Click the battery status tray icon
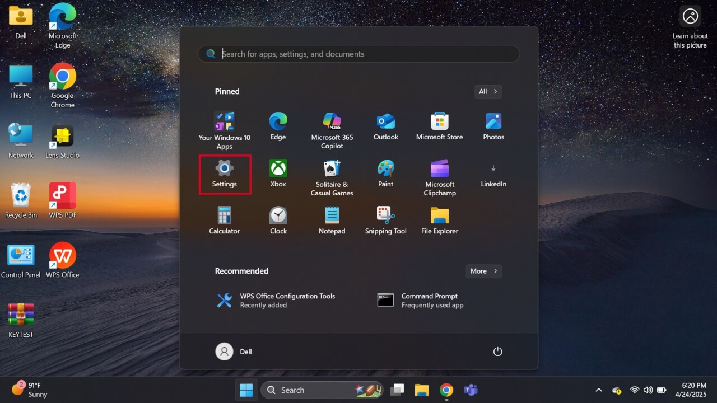 (x=662, y=390)
